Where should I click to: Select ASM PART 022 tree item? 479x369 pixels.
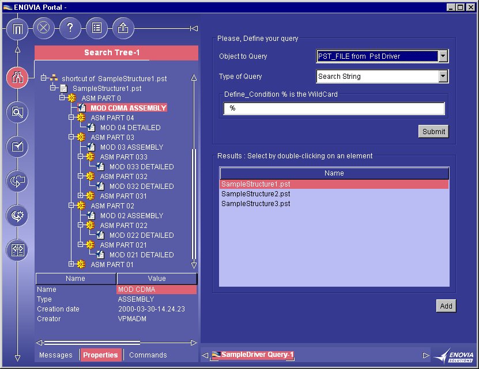123,225
